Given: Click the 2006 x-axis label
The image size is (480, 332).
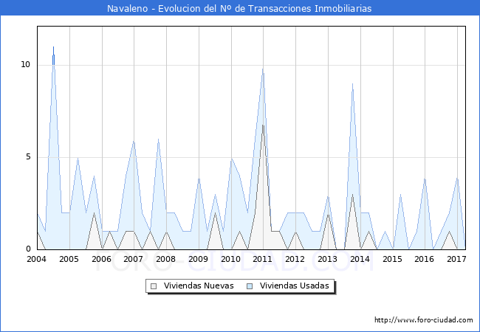Looking at the screenshot, I should point(101,259).
